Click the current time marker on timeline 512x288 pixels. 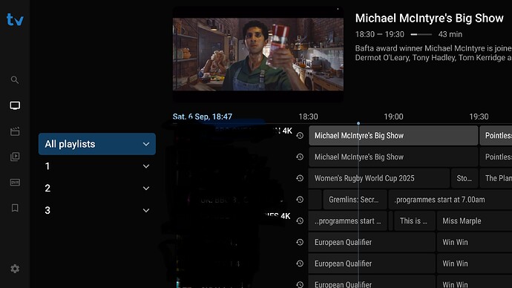pyautogui.click(x=358, y=123)
